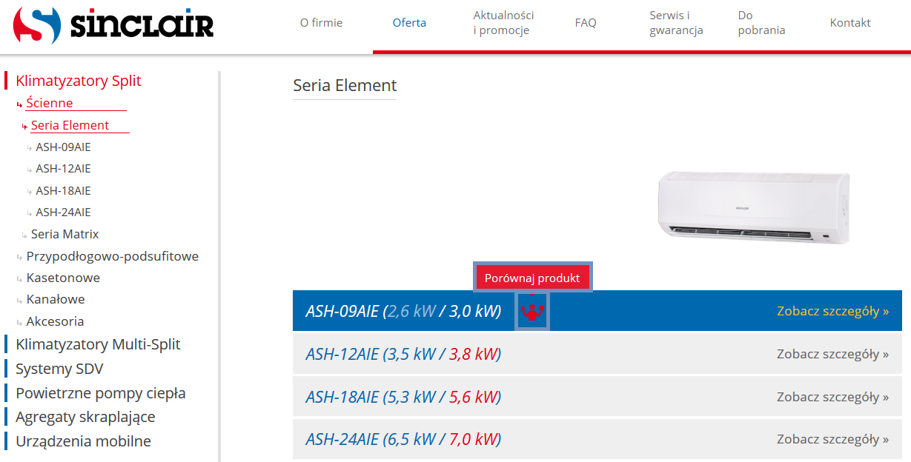The image size is (911, 462).
Task: Go to Aktualności i promocje
Action: 504,23
